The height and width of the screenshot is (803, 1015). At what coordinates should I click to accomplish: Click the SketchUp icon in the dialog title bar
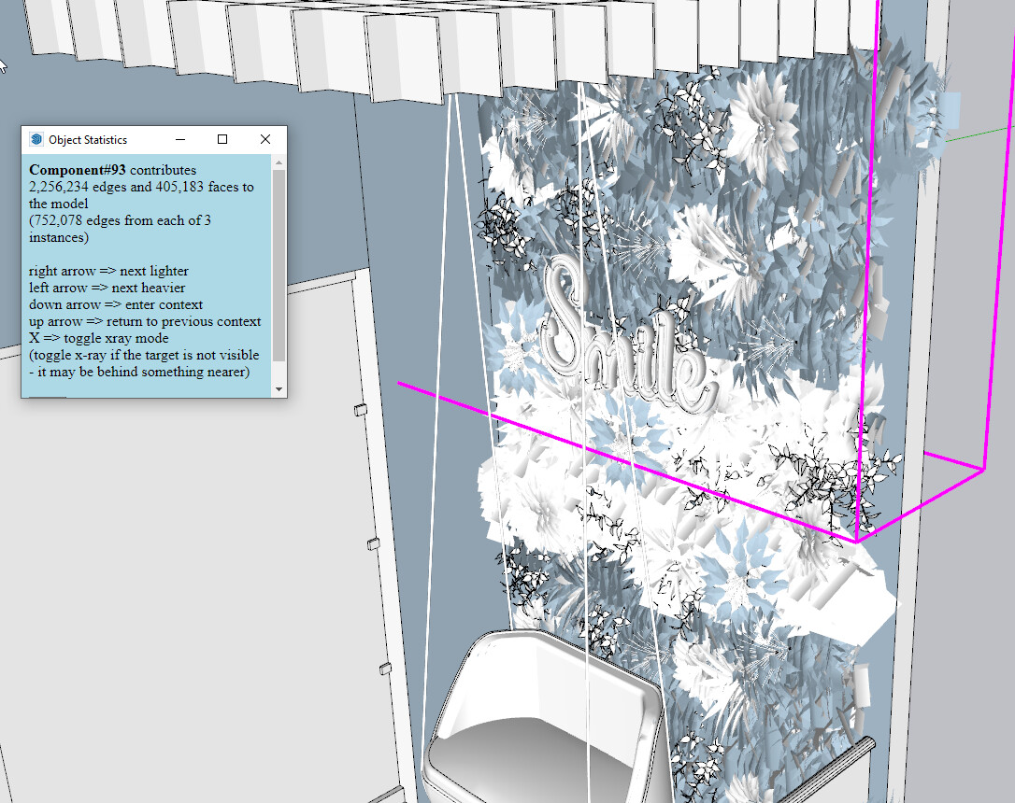[36, 139]
